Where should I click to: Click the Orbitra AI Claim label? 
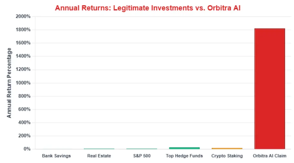tap(269, 156)
